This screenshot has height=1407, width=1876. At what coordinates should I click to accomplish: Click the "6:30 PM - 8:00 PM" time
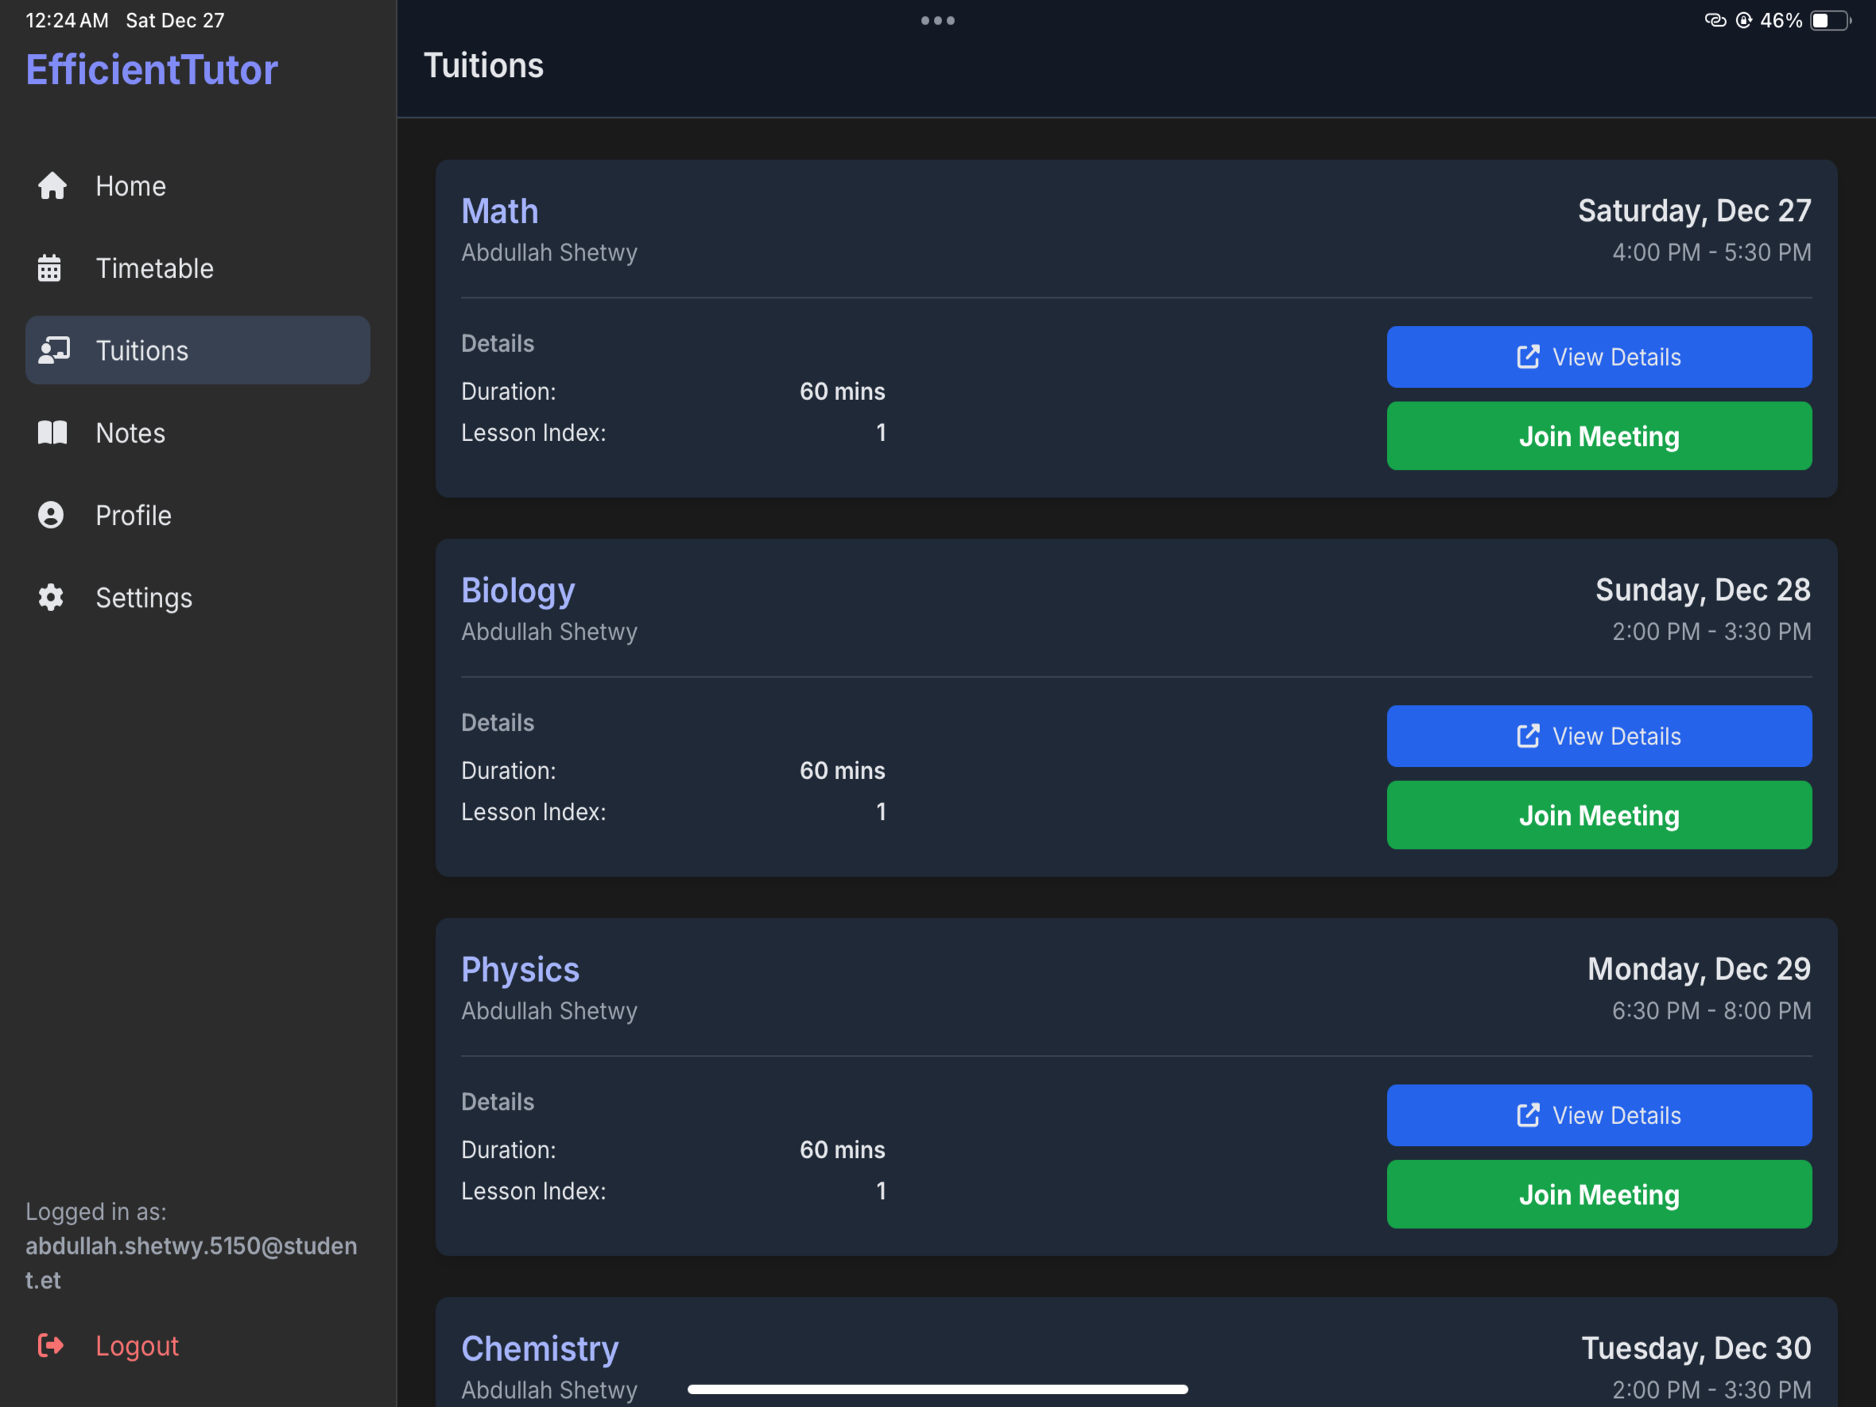[1712, 1010]
